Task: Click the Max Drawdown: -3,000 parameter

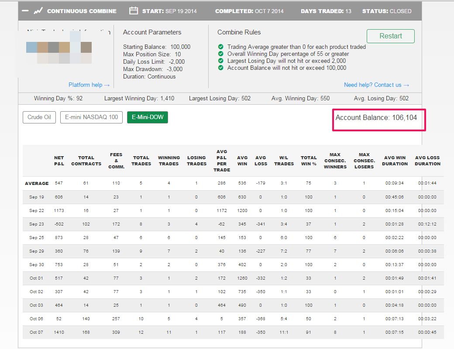Action: [x=153, y=69]
